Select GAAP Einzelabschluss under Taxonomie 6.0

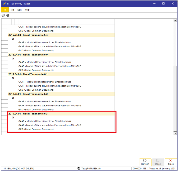click(x=45, y=62)
